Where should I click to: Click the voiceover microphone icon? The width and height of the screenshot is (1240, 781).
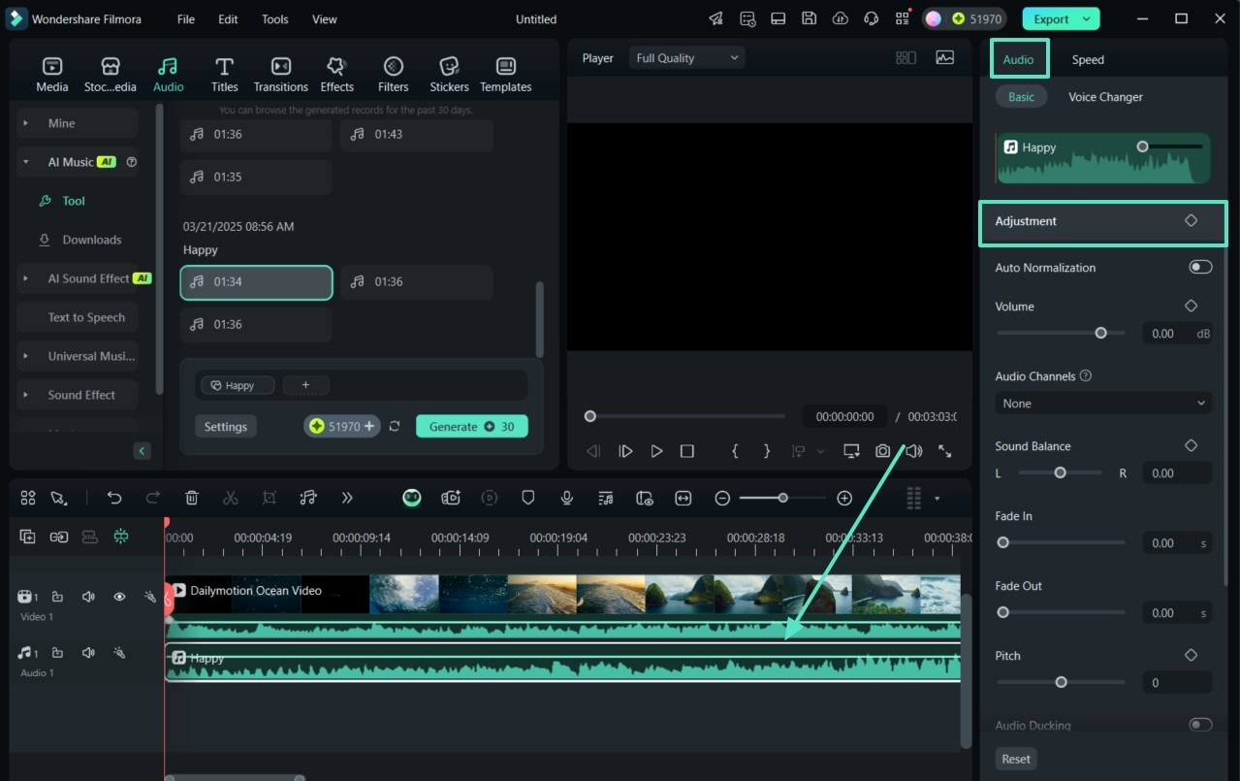(567, 498)
